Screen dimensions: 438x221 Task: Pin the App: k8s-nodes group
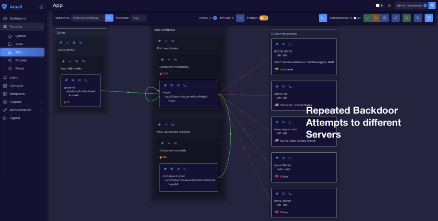tap(63, 61)
